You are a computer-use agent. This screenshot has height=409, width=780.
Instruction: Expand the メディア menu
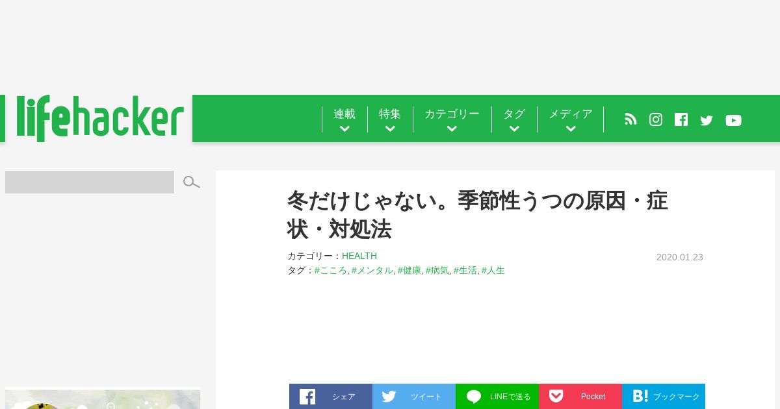[x=571, y=119]
